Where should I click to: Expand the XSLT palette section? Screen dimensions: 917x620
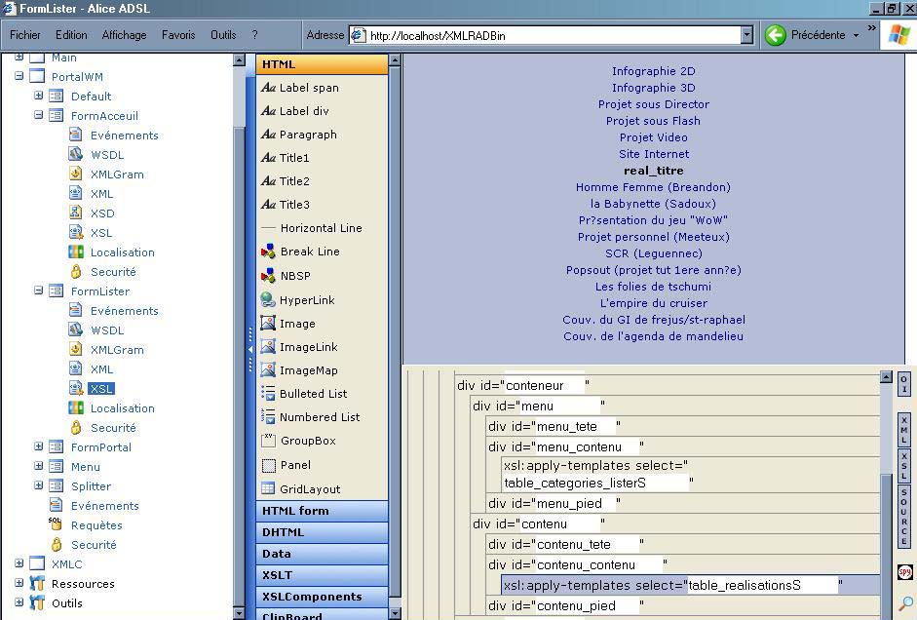pyautogui.click(x=322, y=575)
